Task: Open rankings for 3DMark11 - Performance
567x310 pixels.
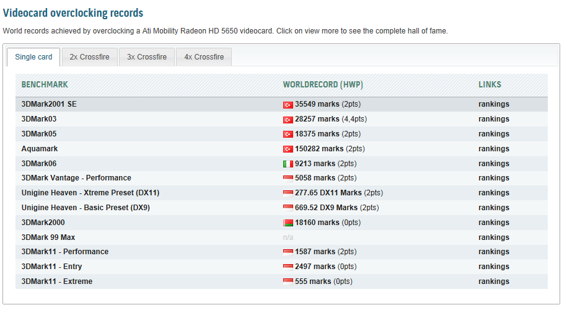Action: 494,252
